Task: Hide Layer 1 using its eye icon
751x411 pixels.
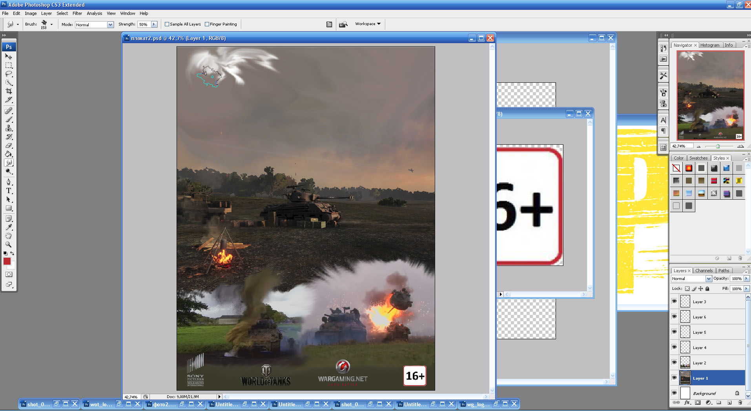Action: click(674, 378)
